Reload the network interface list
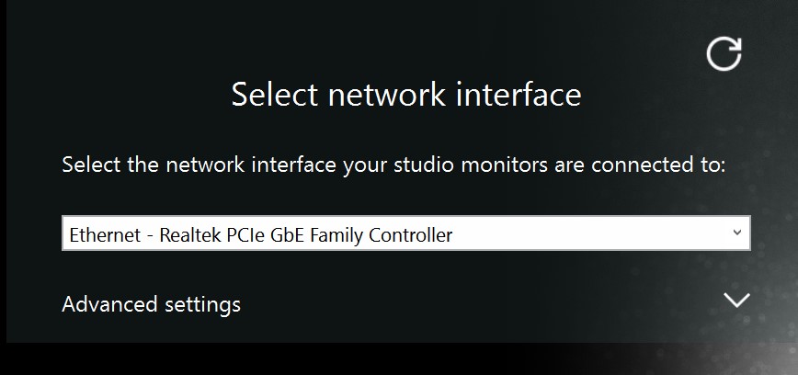This screenshot has width=798, height=375. click(x=724, y=53)
